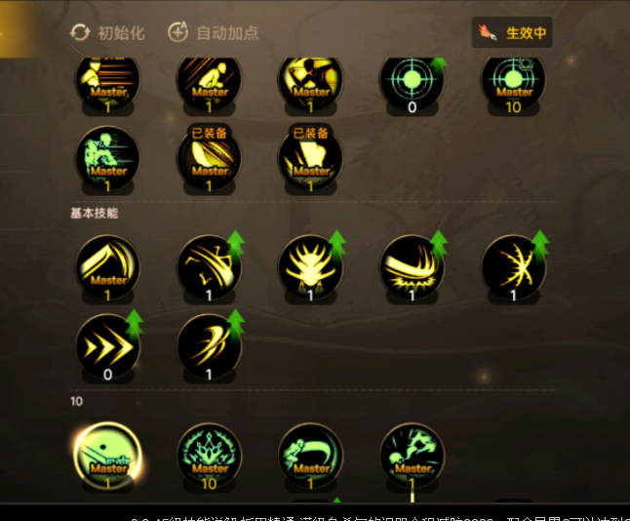This screenshot has height=521, width=630.
Task: Select the crouching figure with diagonal slashes skill
Action: [210, 82]
